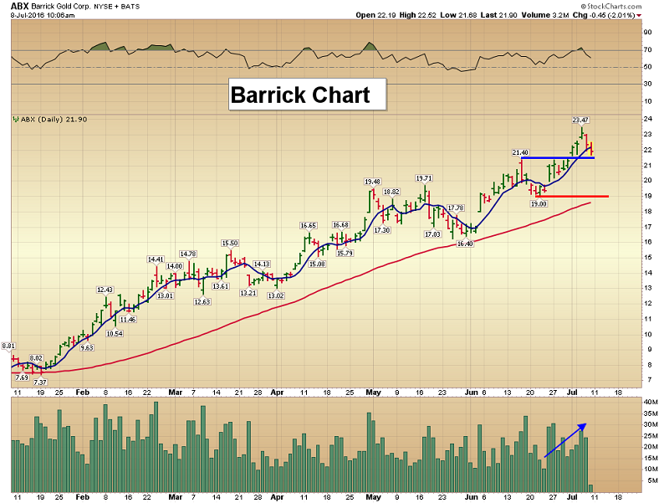Click the 70 level on the RSI axis
Image resolution: width=669 pixels, height=503 pixels.
[647, 49]
